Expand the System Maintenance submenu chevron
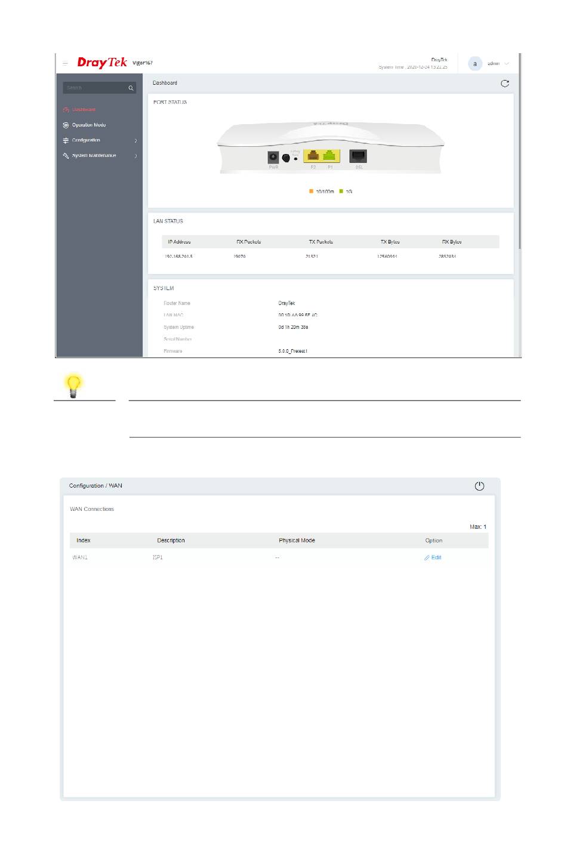Screen dimensions: 567x841 tap(135, 156)
